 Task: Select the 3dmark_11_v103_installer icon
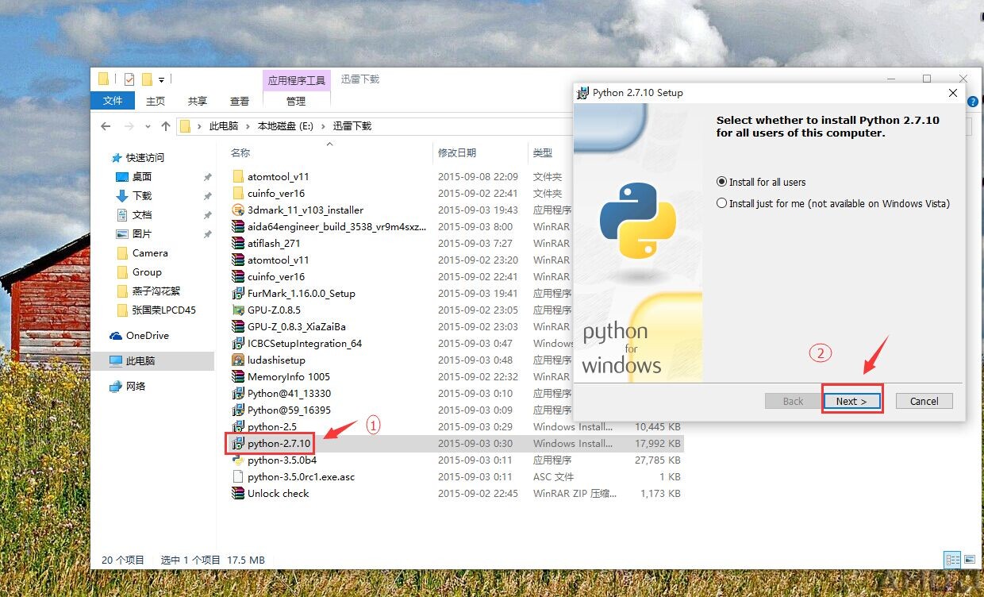(x=238, y=210)
